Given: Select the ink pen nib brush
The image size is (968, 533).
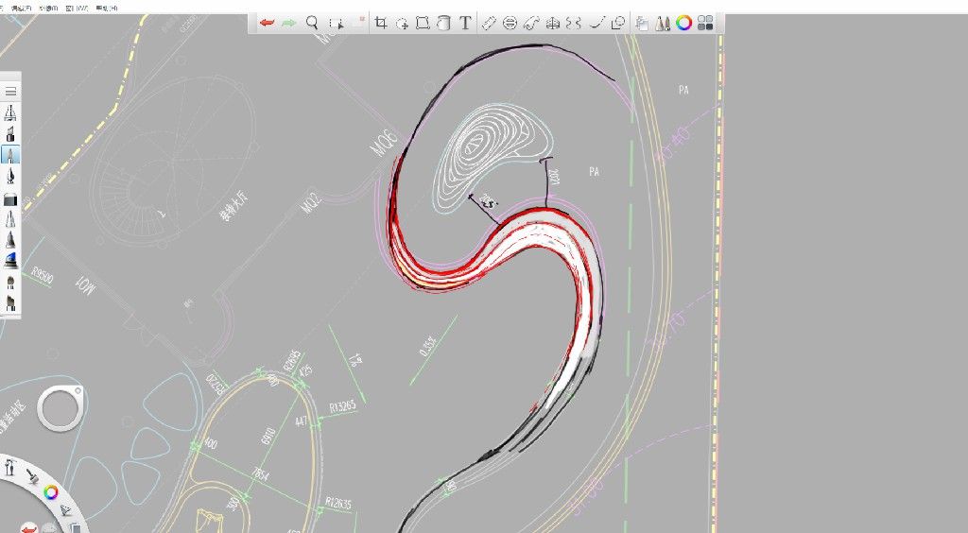Looking at the screenshot, I should (x=10, y=177).
